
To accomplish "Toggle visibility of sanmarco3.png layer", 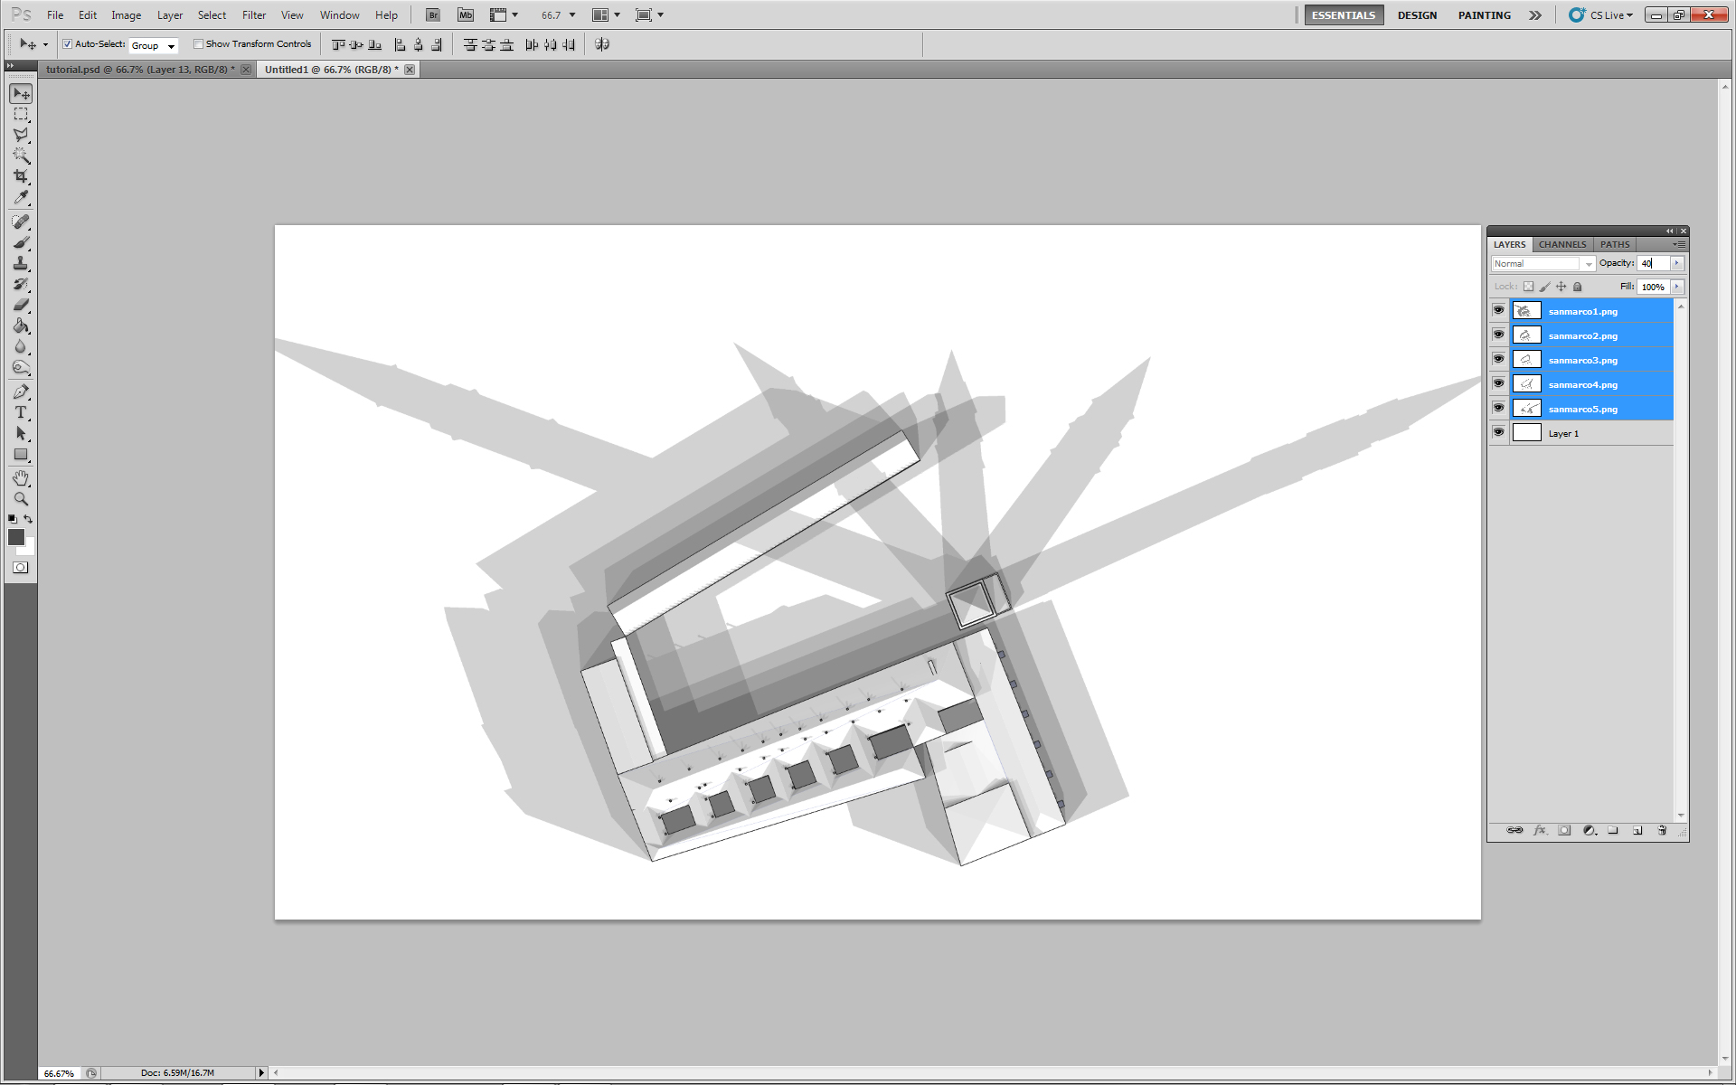I will tap(1497, 360).
